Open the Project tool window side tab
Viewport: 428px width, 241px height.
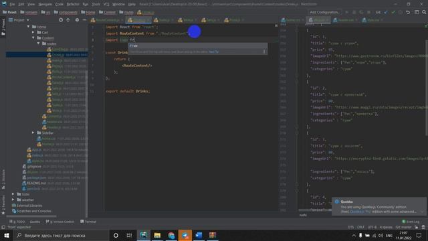3,27
